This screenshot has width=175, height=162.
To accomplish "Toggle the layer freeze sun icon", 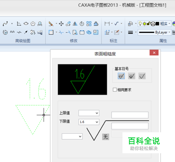I will (145, 24).
